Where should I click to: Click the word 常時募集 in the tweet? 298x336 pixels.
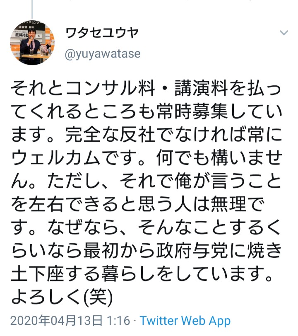tap(192, 111)
